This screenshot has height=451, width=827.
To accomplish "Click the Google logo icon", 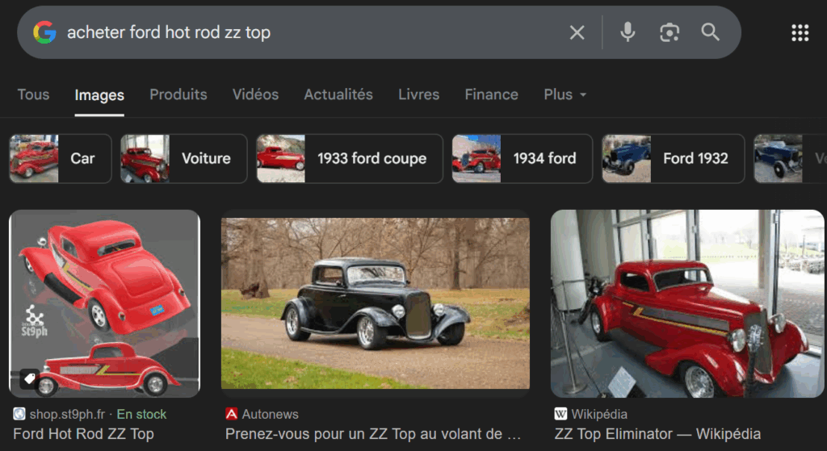I will pyautogui.click(x=44, y=32).
